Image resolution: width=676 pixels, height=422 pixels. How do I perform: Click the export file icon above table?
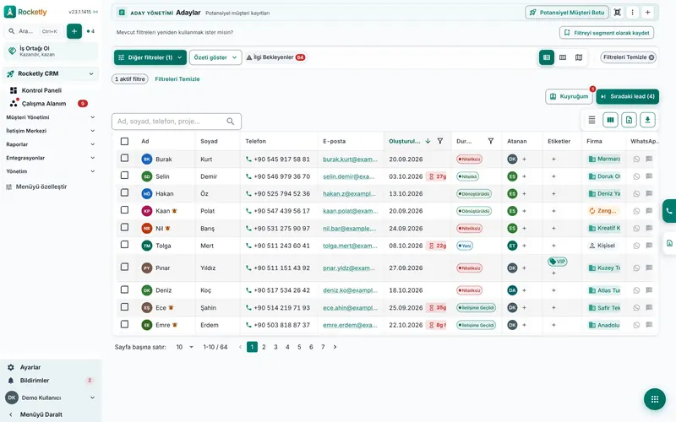click(629, 120)
